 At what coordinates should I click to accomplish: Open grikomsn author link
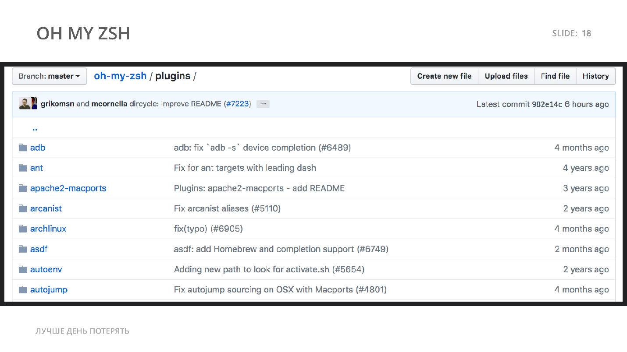(57, 104)
